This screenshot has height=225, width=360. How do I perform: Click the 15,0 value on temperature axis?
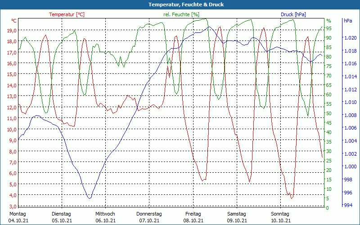(x=12, y=74)
